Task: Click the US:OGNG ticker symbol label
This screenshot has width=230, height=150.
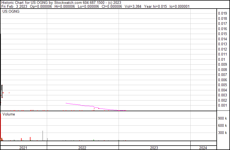Action: (x=11, y=12)
